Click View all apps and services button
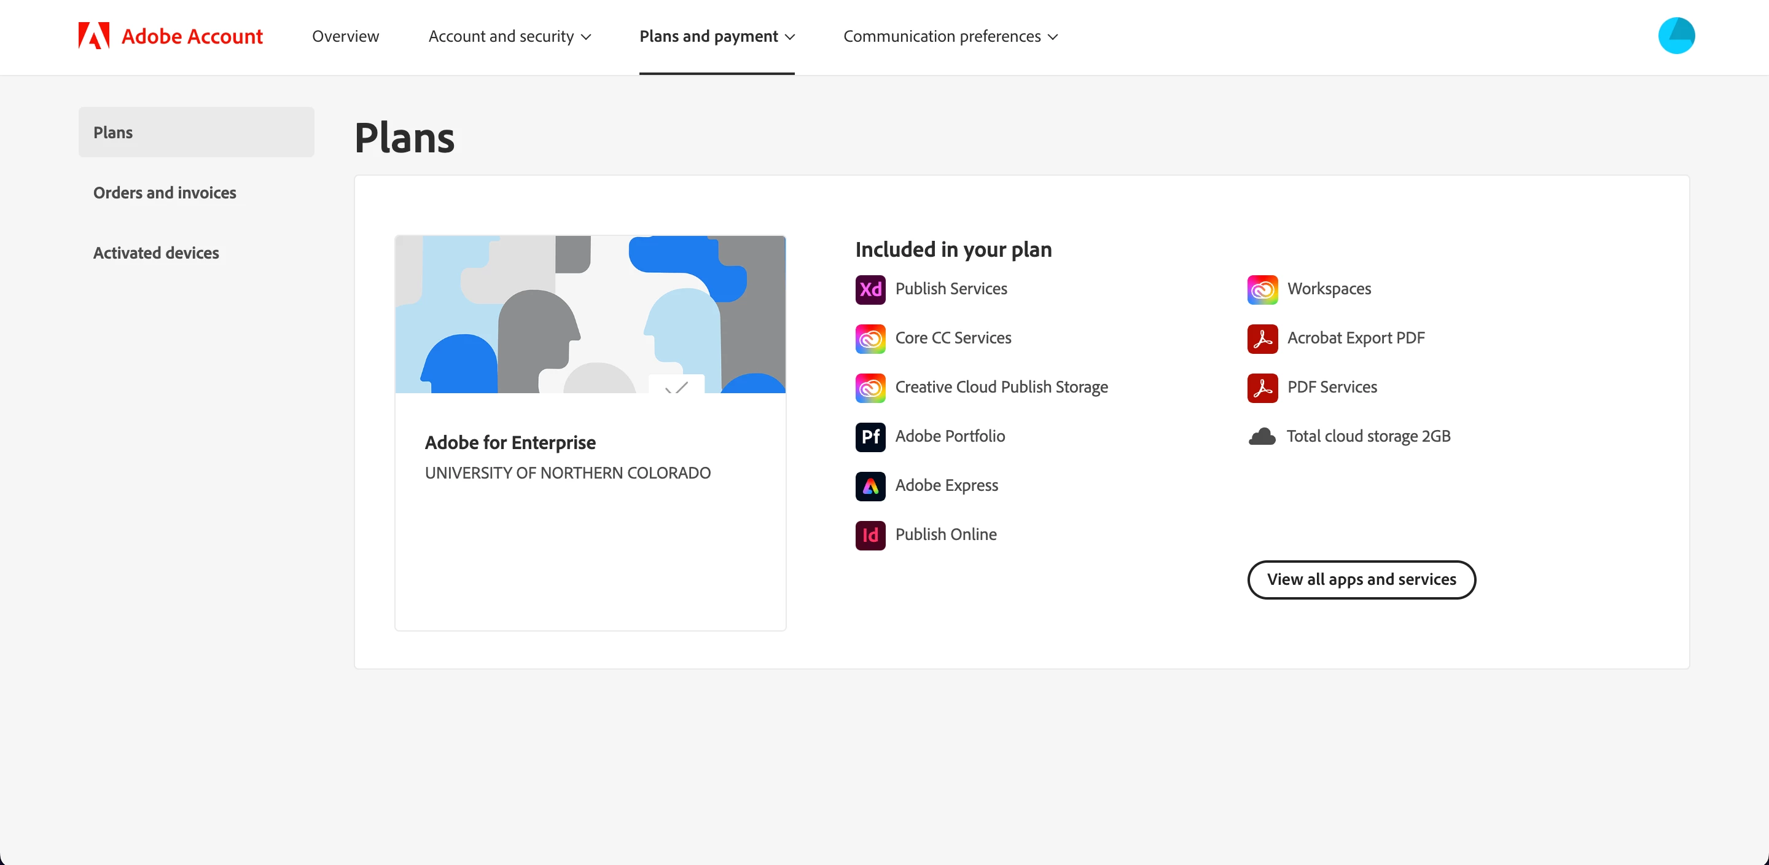Screen dimensions: 1769x865 tap(1361, 579)
